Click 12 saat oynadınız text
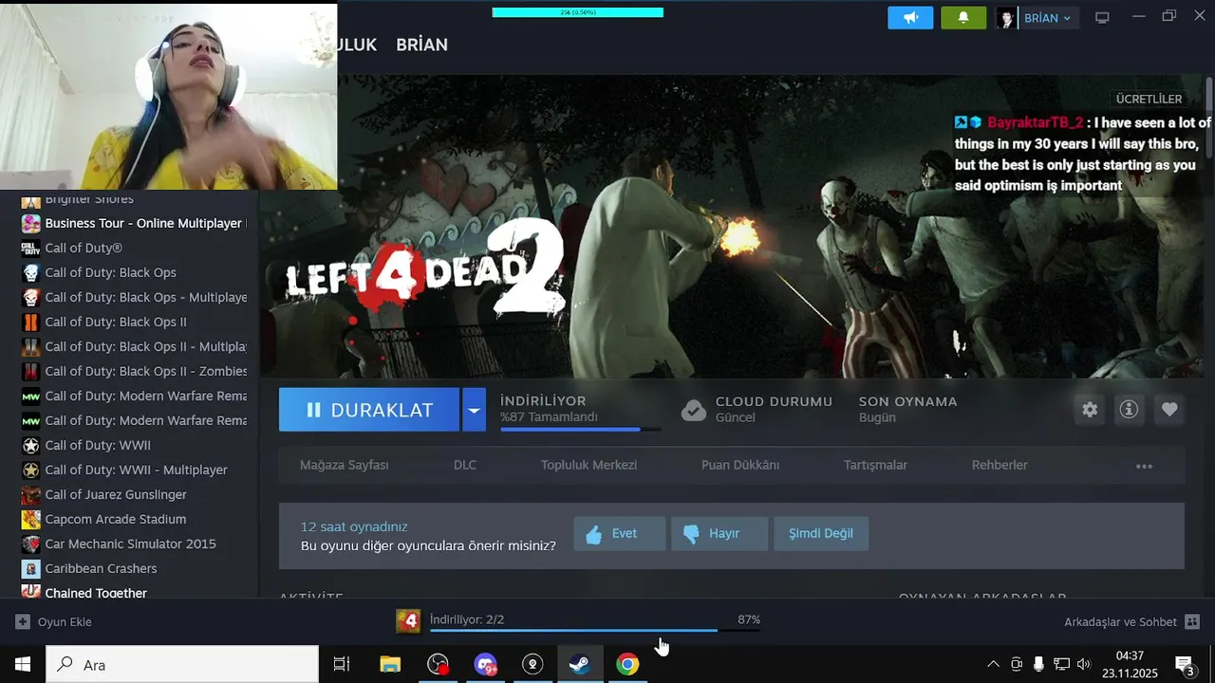1215x683 pixels. (354, 526)
